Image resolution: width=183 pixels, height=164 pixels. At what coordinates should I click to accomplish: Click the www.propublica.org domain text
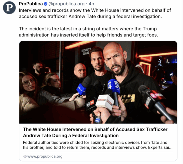[x=45, y=156]
